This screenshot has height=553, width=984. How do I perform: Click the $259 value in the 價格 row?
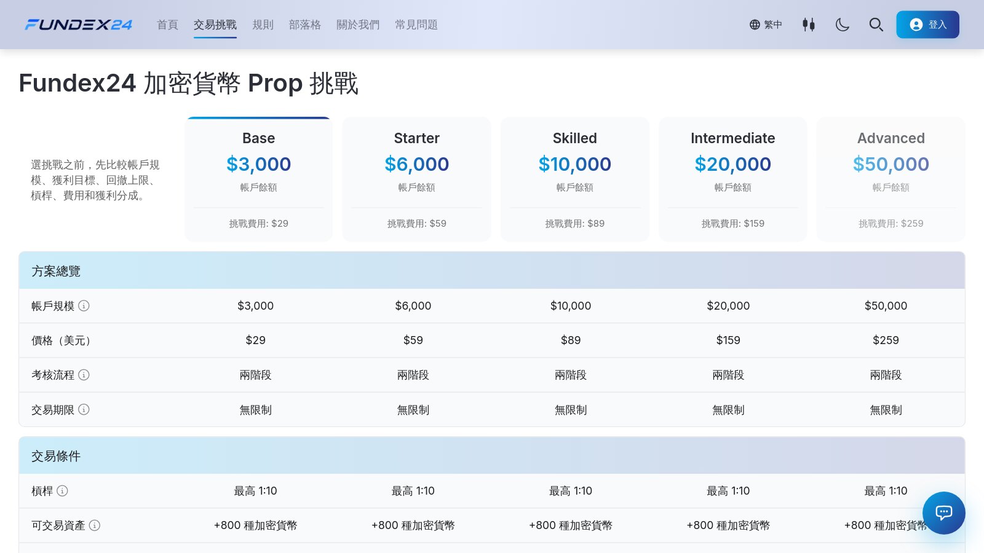886,340
